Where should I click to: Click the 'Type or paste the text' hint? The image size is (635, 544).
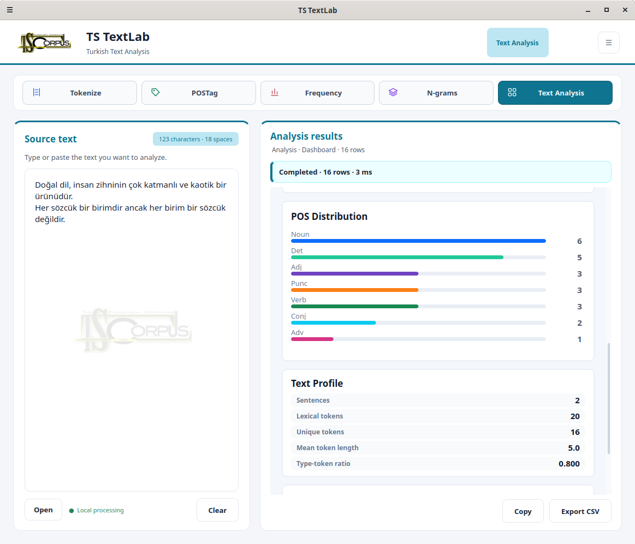96,158
